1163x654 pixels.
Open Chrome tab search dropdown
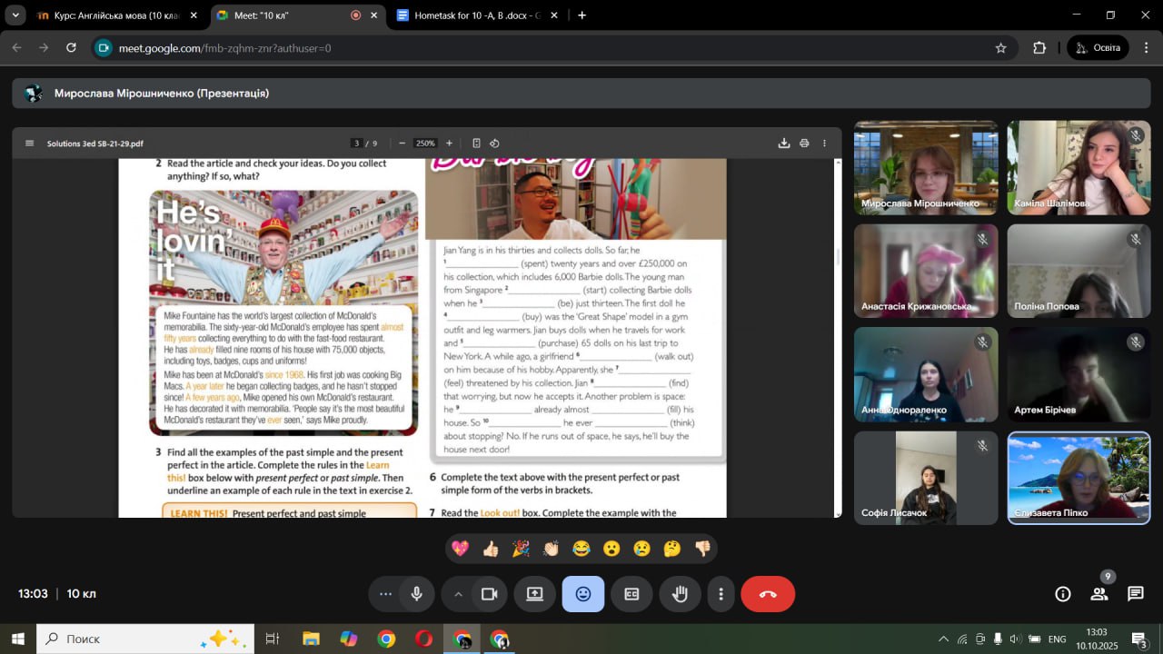point(15,15)
